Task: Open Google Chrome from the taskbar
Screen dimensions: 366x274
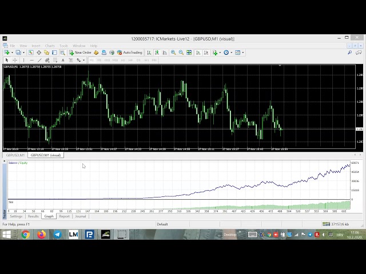Action: (25, 234)
